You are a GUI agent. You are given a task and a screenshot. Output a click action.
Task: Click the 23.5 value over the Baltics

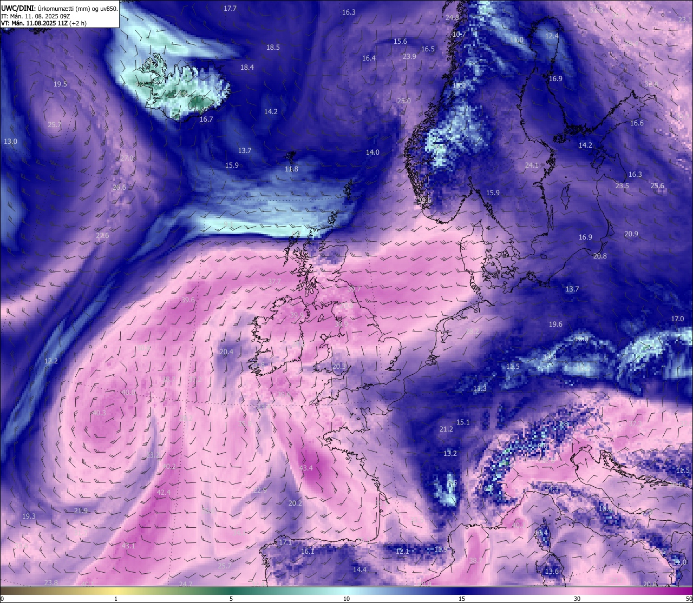(622, 185)
